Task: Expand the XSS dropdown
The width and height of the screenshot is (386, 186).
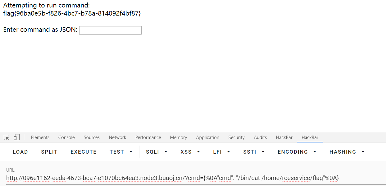Action: pos(190,152)
